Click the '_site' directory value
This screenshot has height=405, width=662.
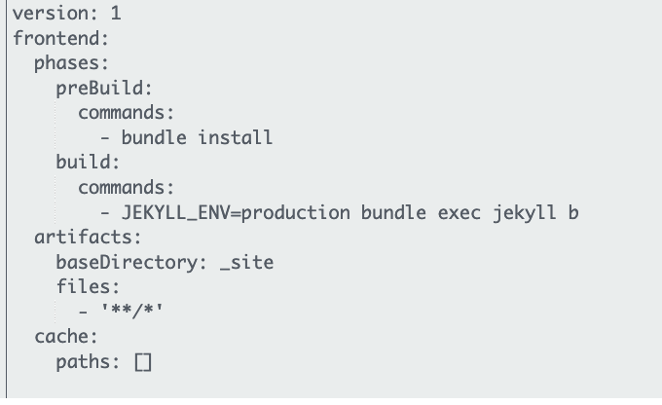[x=247, y=262]
